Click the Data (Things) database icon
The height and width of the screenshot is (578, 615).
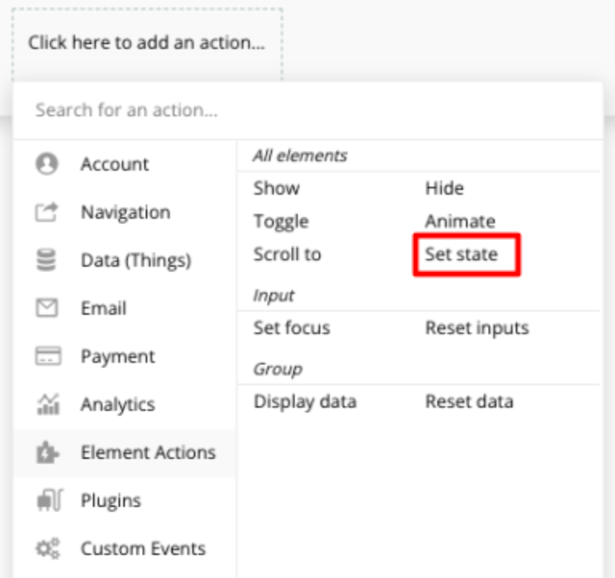point(48,261)
